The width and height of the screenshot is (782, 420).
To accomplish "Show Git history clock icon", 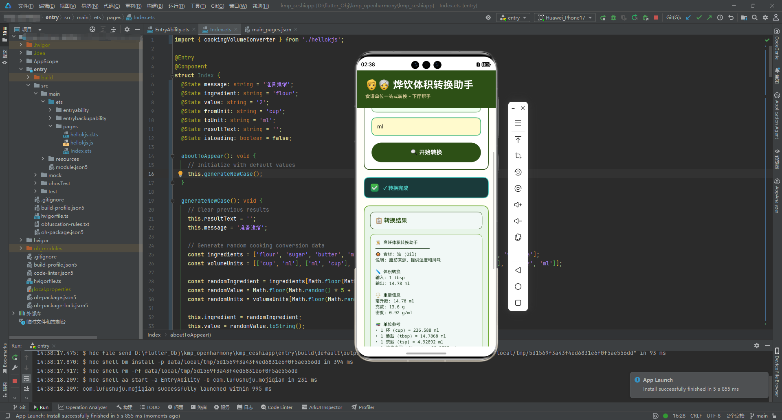I will [720, 17].
